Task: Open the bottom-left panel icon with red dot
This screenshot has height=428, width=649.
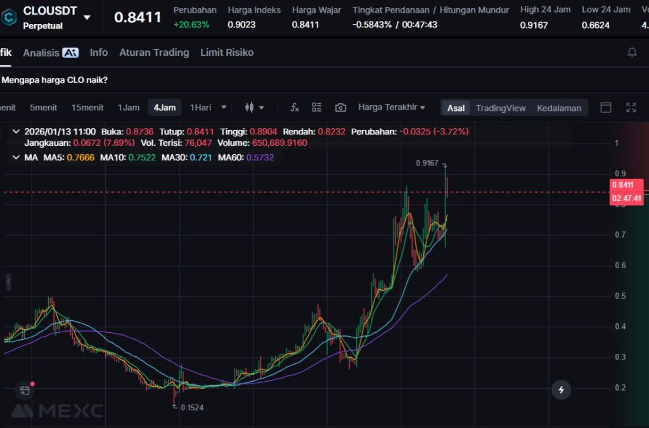Action: pyautogui.click(x=25, y=390)
